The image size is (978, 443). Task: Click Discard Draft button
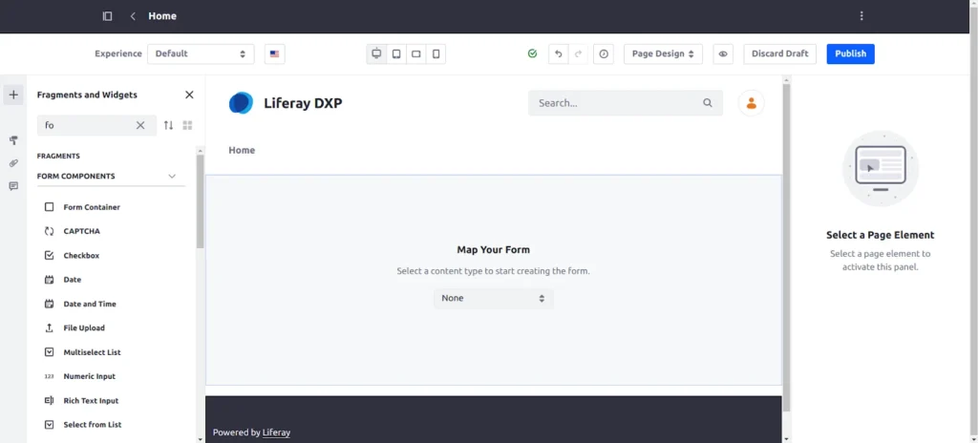pos(779,53)
